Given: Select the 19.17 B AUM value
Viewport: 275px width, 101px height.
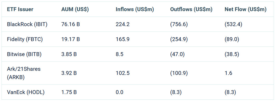Looking at the screenshot, I should click(71, 39).
